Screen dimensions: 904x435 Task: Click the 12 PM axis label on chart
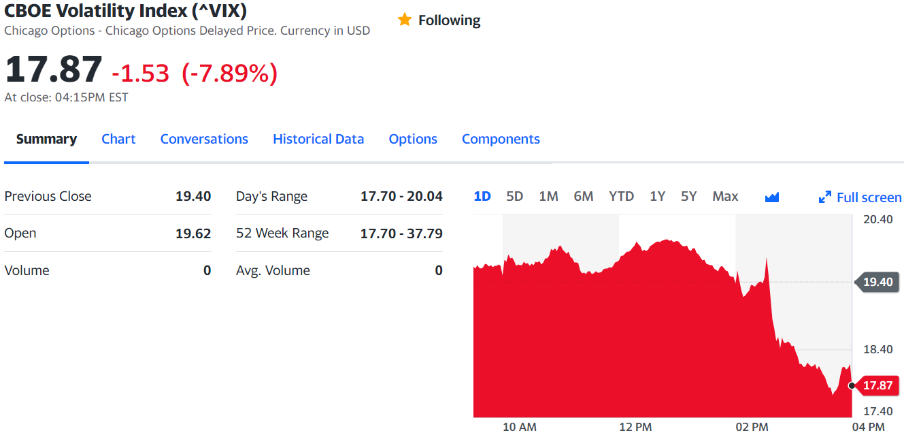635,427
